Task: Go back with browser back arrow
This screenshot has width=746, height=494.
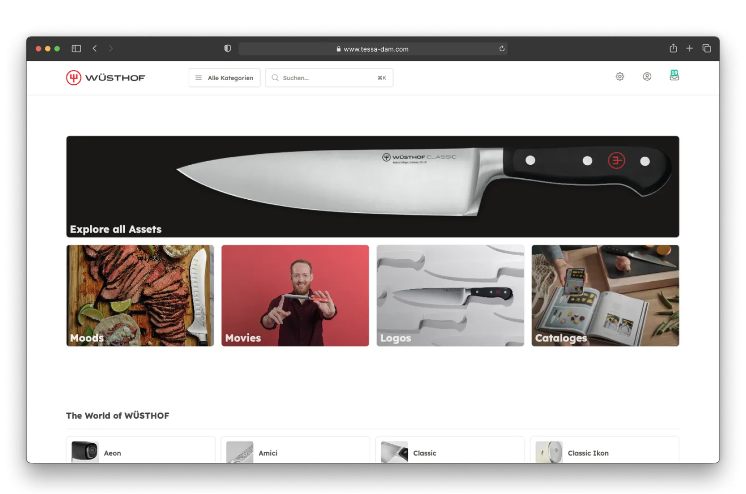Action: 95,49
